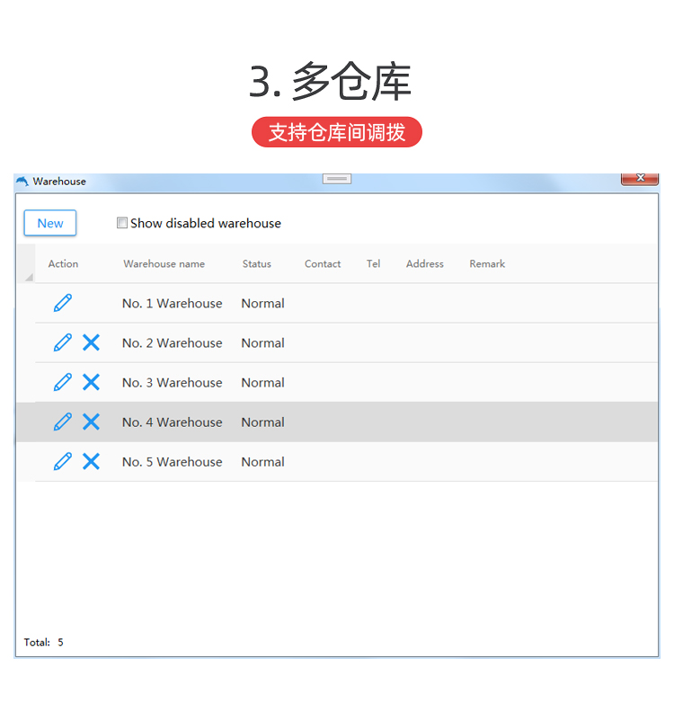Close the Warehouse window
The height and width of the screenshot is (719, 674).
click(639, 179)
